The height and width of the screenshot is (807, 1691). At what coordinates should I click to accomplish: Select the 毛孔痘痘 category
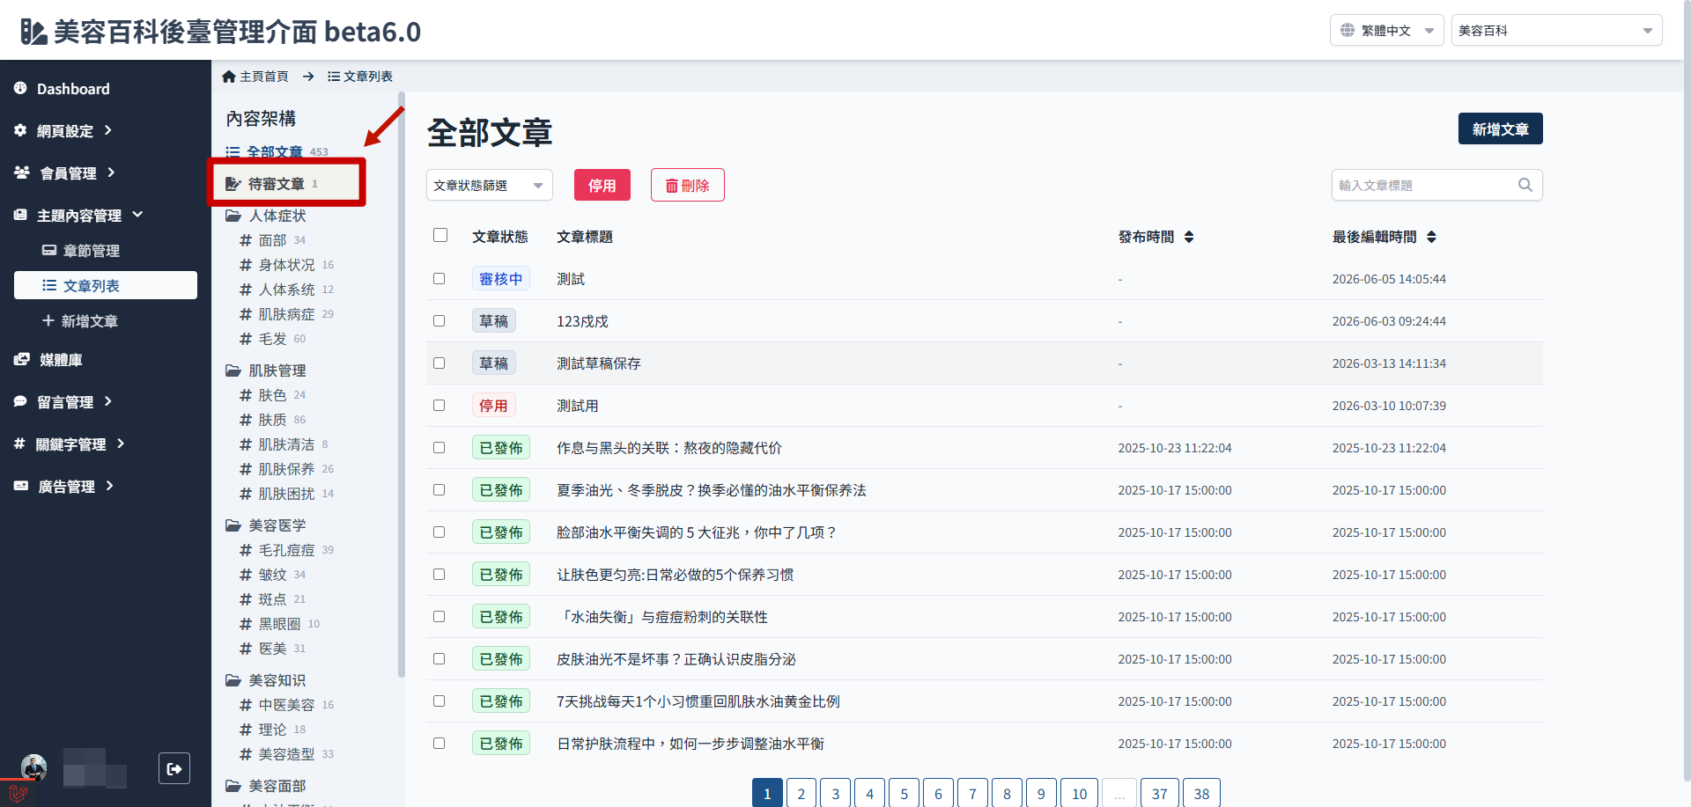[x=287, y=550]
